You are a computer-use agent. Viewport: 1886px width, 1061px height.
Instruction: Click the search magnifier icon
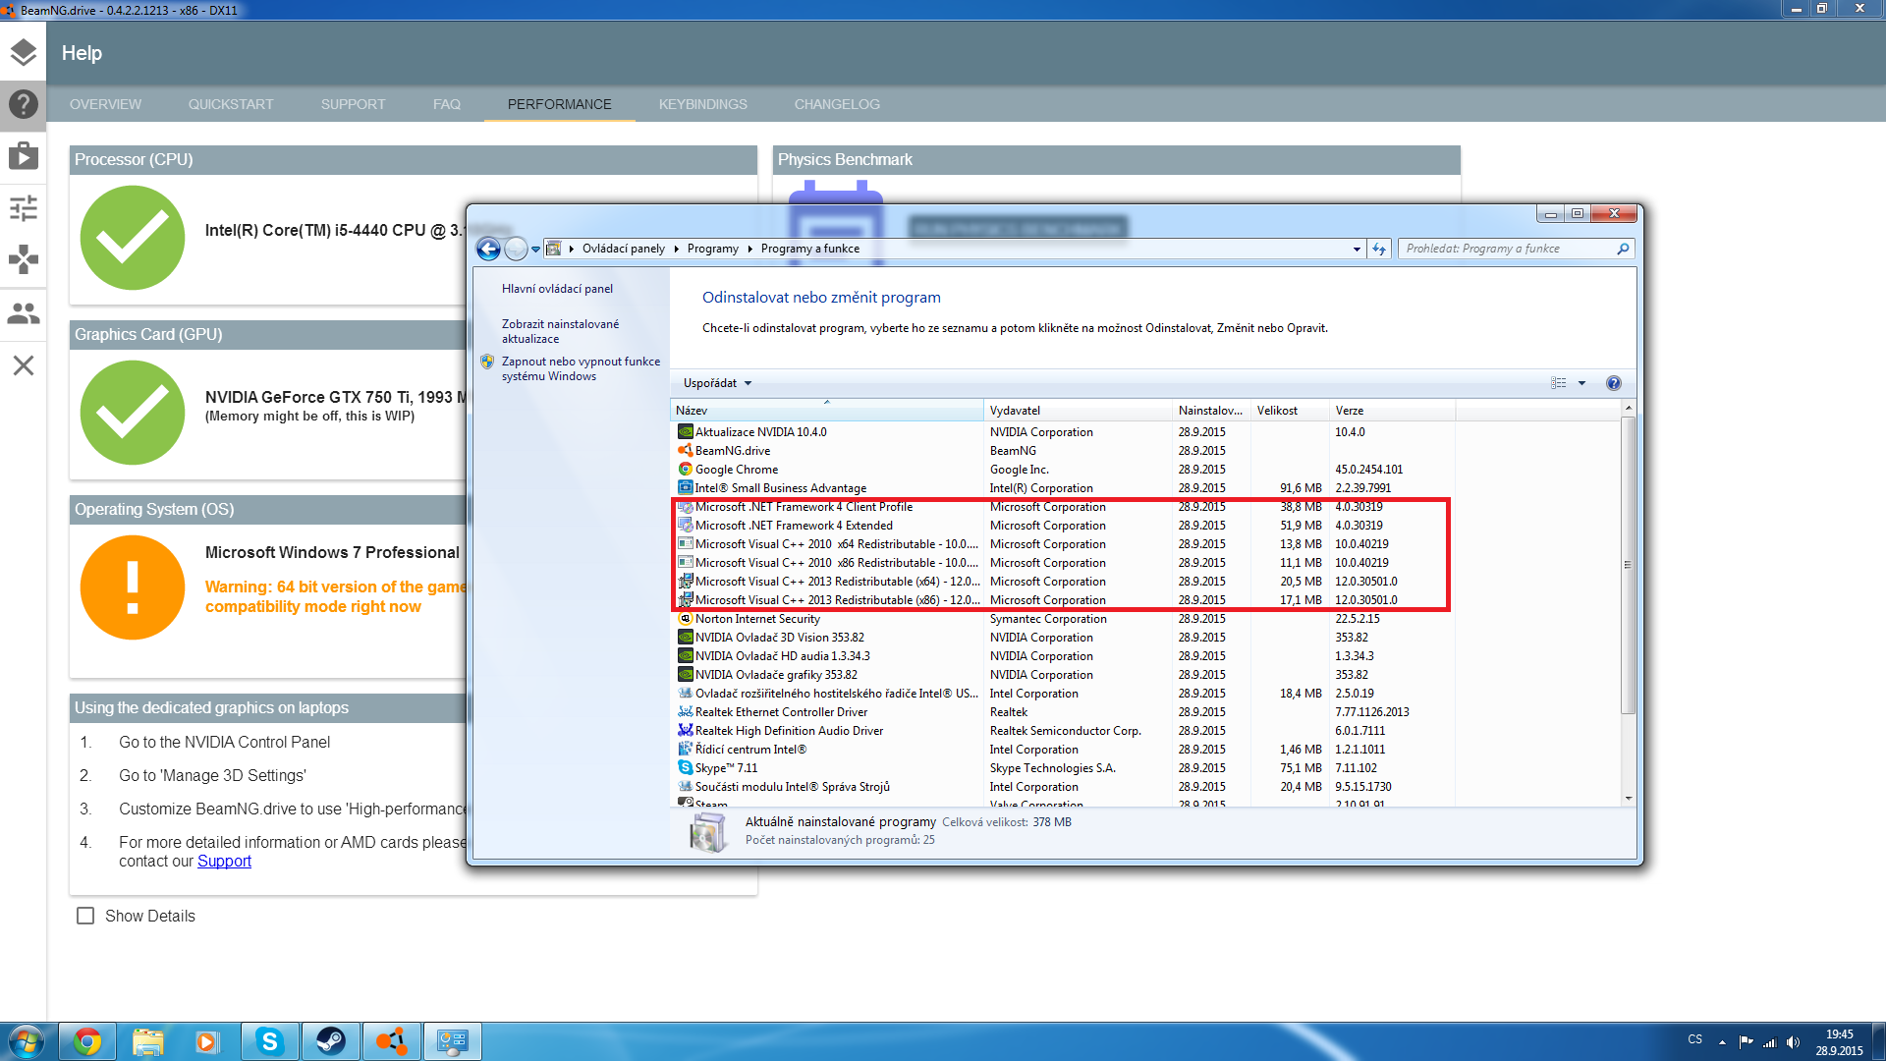(x=1623, y=249)
